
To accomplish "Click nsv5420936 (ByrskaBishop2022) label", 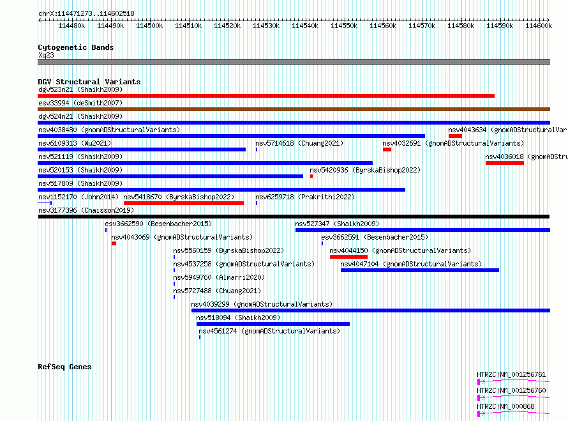I will (x=365, y=170).
